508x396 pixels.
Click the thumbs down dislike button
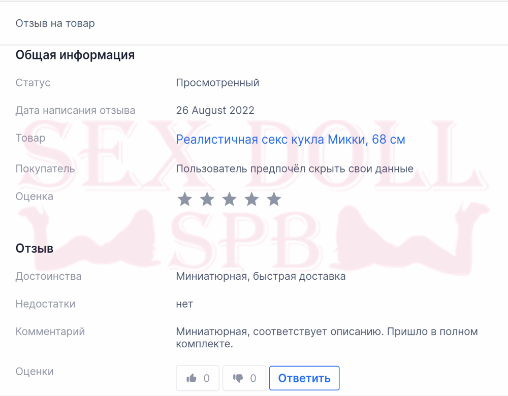pyautogui.click(x=244, y=378)
